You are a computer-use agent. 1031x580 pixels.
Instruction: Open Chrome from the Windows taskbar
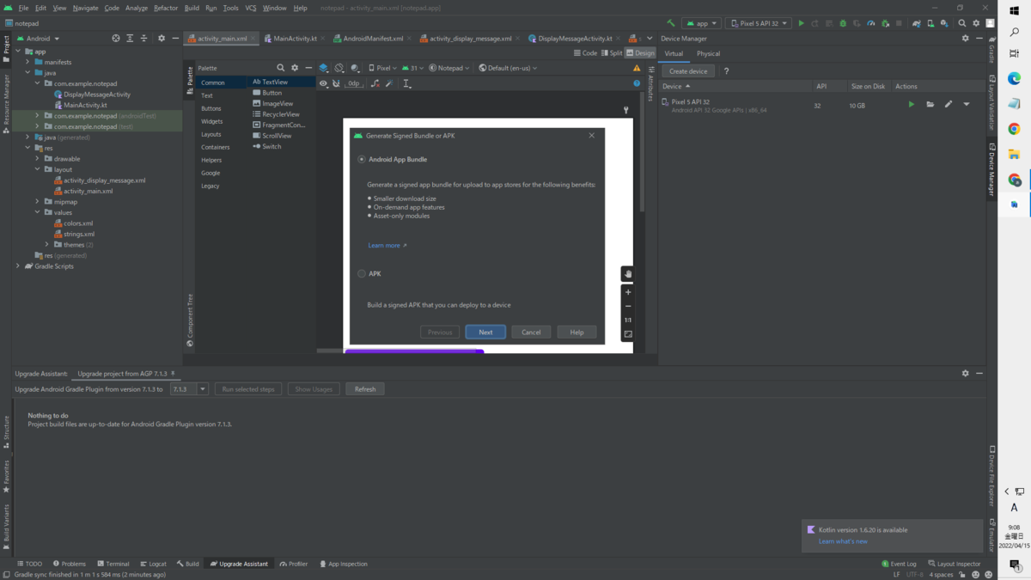[1015, 129]
